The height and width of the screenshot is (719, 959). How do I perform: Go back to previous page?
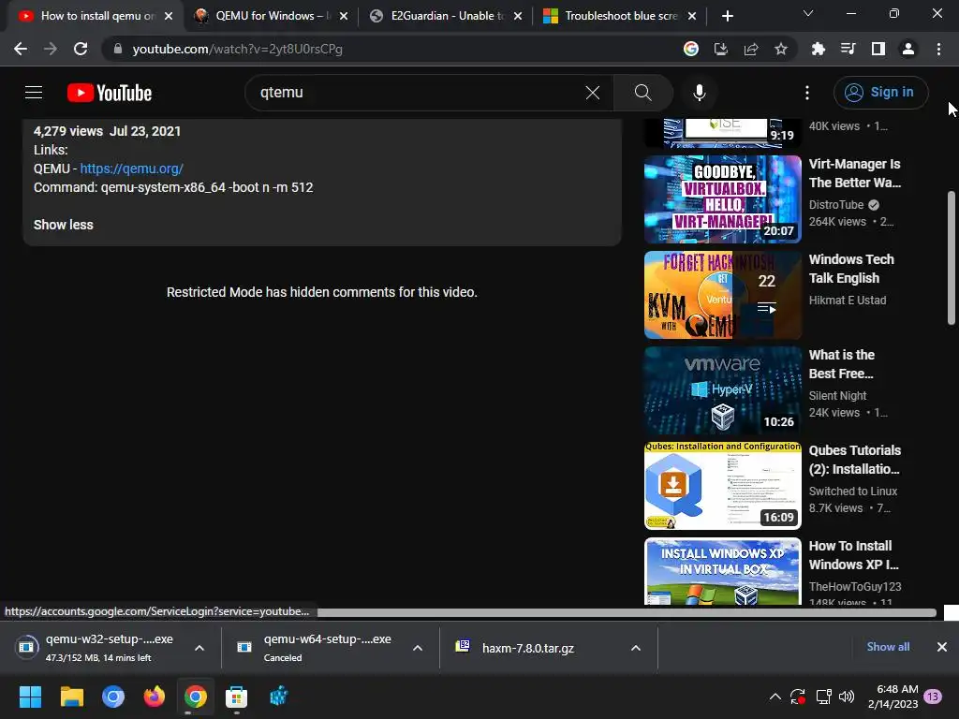21,49
